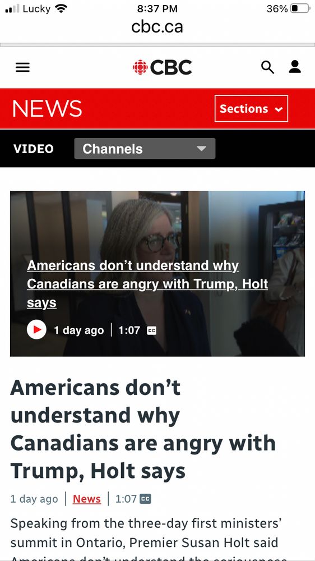
Task: Tap the battery indicator in status bar
Action: pyautogui.click(x=300, y=8)
